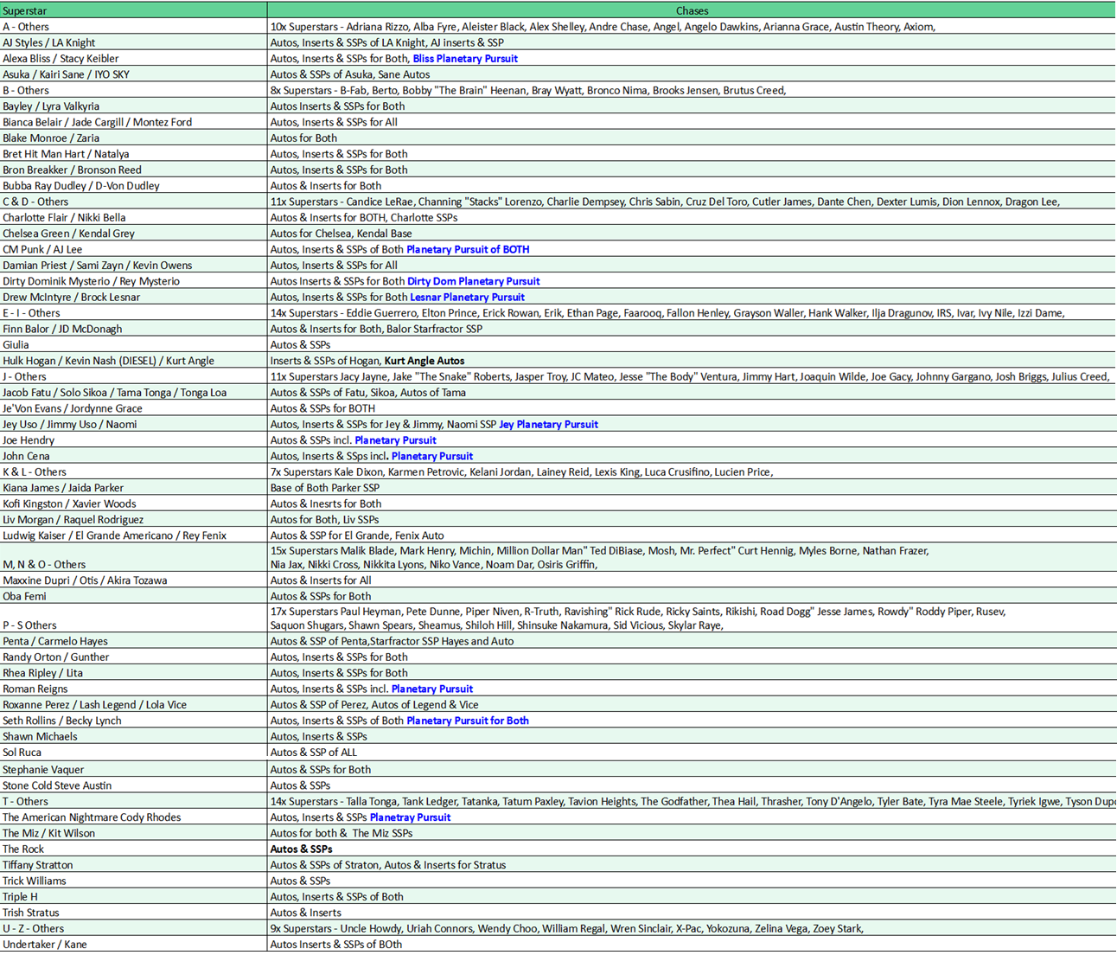The image size is (1117, 955).
Task: Select "Bianca Belair / Jade Cargill / Montez Ford"
Action: pyautogui.click(x=133, y=122)
